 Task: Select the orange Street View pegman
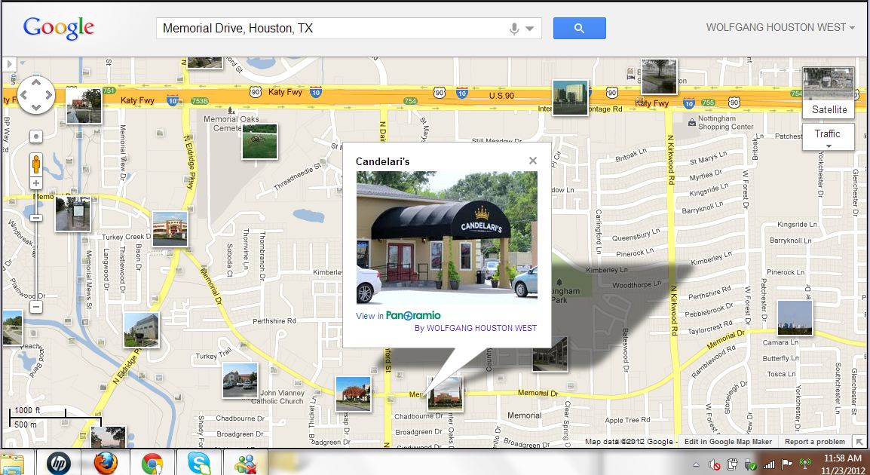coord(36,164)
